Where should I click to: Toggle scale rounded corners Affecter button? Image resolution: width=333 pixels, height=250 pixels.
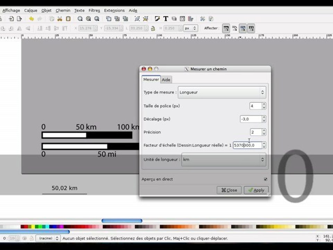coord(234,28)
